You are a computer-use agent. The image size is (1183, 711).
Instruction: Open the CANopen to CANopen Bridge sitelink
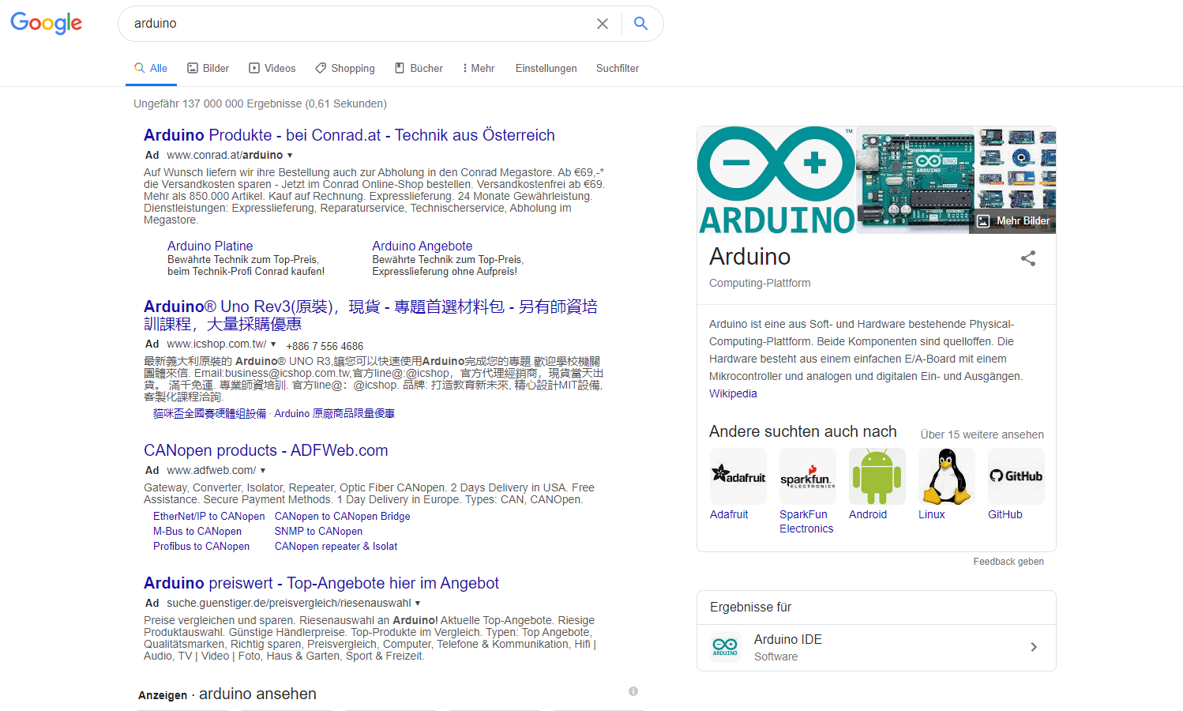coord(343,517)
